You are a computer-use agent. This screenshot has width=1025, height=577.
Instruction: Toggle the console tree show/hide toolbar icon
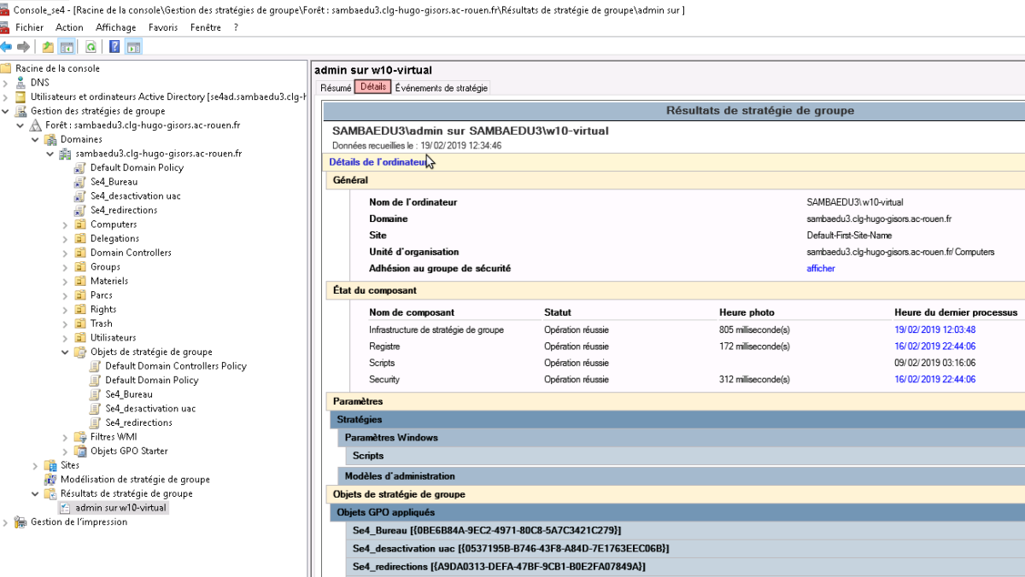(67, 46)
